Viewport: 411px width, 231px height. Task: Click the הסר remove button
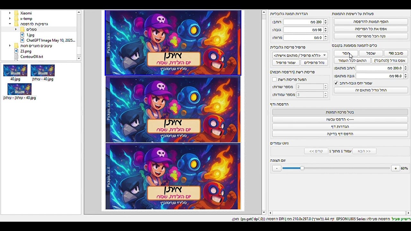346,53
